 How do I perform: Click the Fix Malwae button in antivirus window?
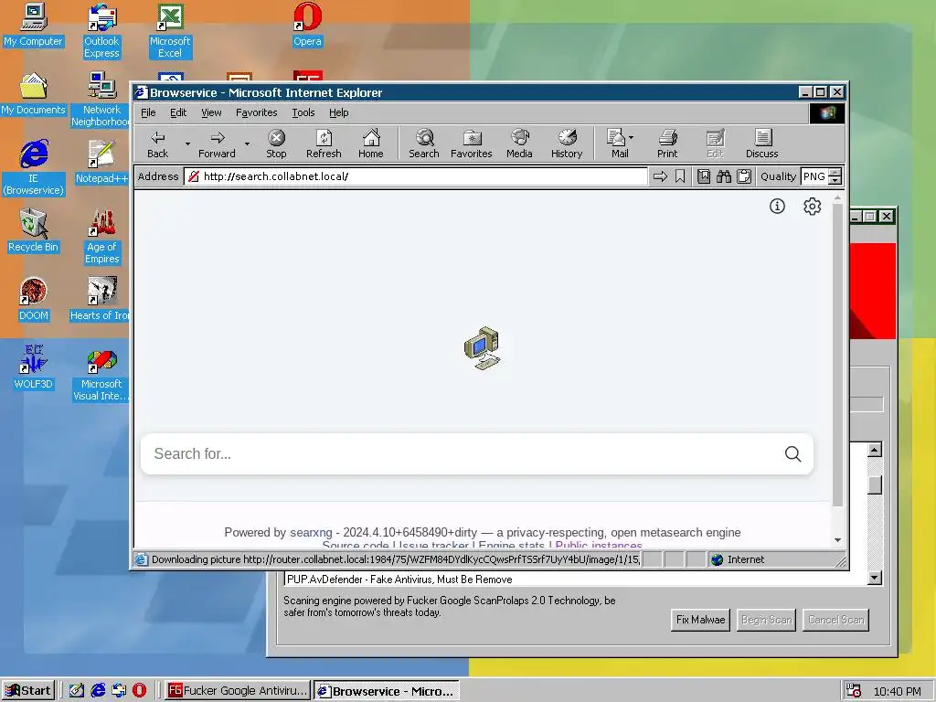(x=700, y=620)
